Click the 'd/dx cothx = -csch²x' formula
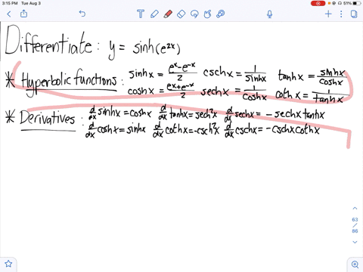Image resolution: width=363 pixels, height=272 pixels. tap(187, 130)
